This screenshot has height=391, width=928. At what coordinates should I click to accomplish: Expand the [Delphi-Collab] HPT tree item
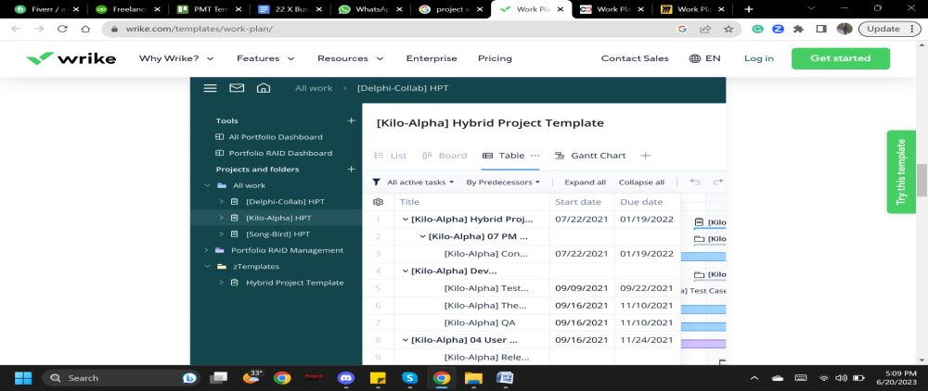221,202
